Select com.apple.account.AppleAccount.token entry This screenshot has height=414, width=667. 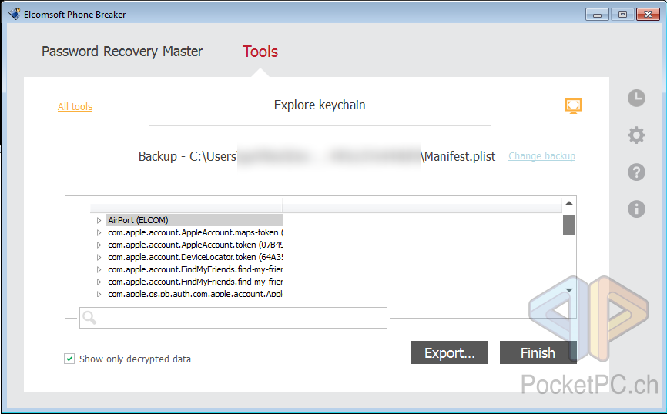pos(195,245)
